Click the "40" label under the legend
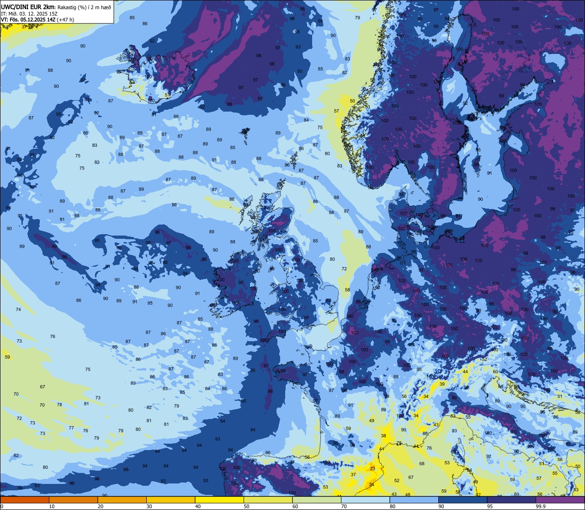This screenshot has height=510, width=585. (198, 506)
